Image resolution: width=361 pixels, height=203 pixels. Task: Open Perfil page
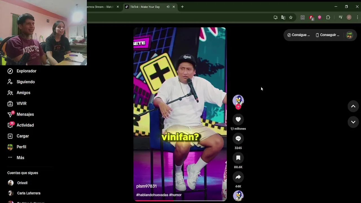[x=21, y=147]
